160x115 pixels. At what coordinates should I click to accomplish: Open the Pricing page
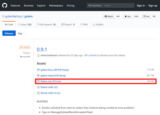point(70,5)
